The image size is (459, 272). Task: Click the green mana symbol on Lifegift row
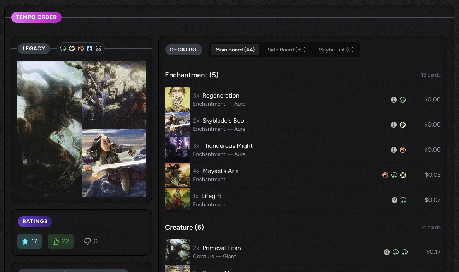coord(403,200)
